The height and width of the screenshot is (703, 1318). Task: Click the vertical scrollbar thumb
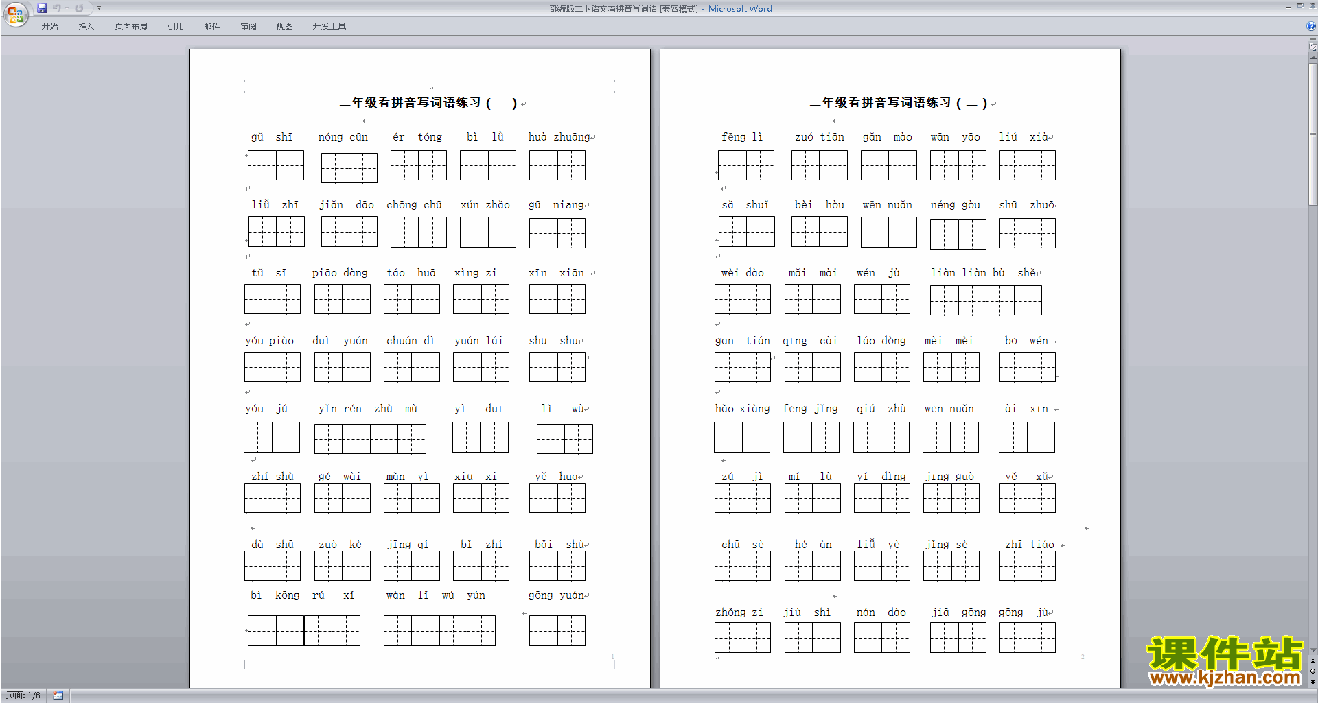1313,134
